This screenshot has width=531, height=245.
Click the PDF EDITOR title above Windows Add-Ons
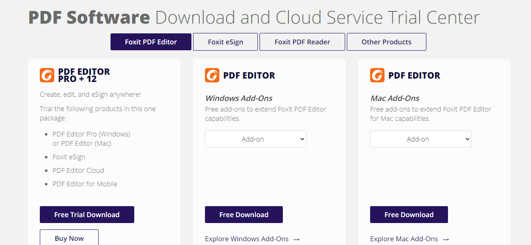pos(249,76)
